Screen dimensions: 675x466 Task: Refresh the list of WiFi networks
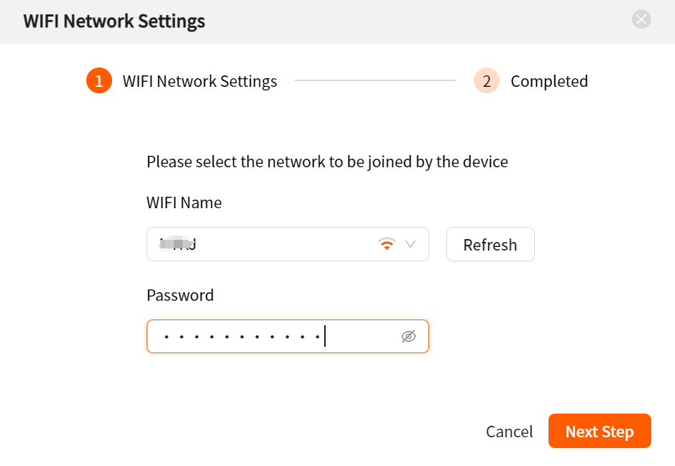click(490, 244)
